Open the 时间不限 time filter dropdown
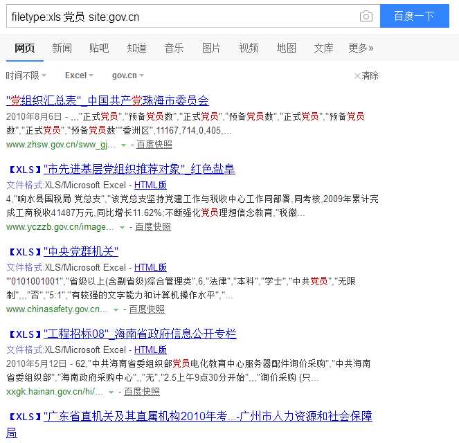Viewport: 459px width, 443px height. pyautogui.click(x=26, y=75)
